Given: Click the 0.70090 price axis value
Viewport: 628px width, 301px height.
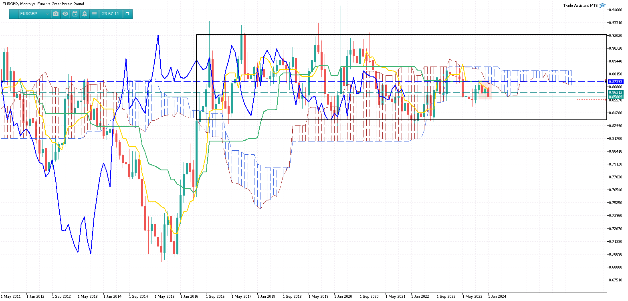Looking at the screenshot, I should (x=616, y=255).
